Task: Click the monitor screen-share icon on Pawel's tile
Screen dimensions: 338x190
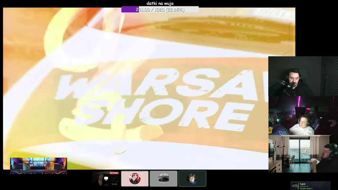Action: point(106,179)
